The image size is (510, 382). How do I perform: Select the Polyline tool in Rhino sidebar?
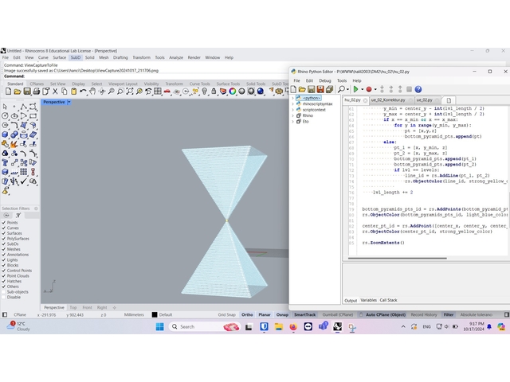click(23, 107)
